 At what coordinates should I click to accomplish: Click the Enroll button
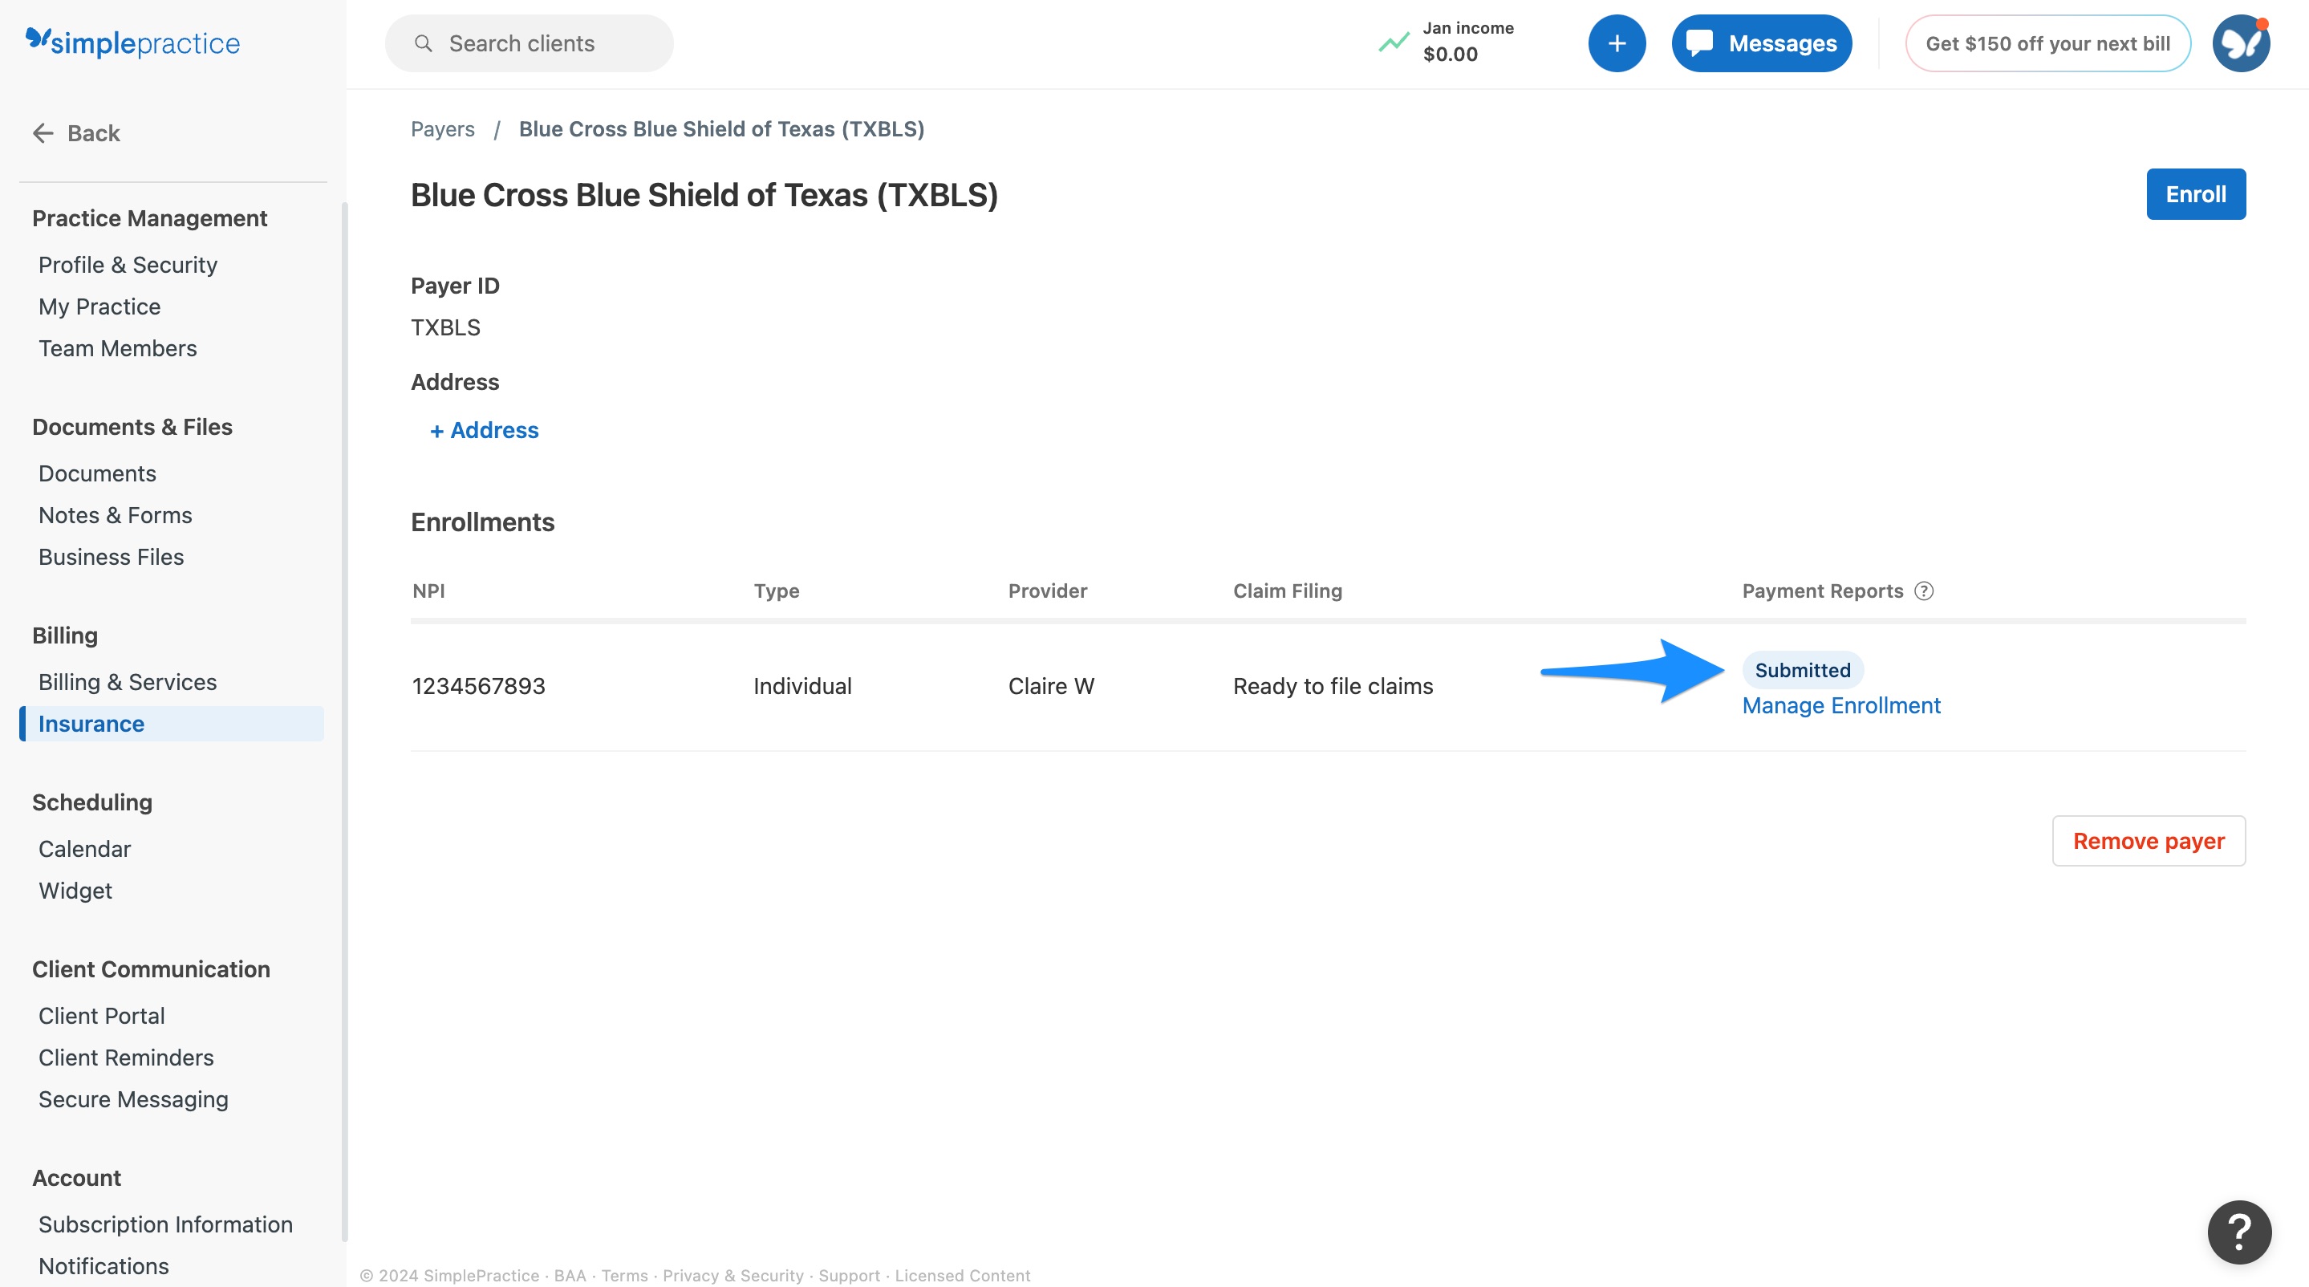click(x=2195, y=193)
